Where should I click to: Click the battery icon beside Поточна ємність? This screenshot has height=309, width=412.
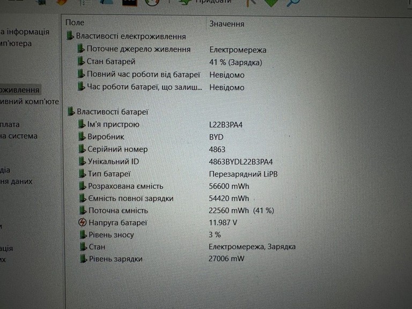(x=83, y=210)
